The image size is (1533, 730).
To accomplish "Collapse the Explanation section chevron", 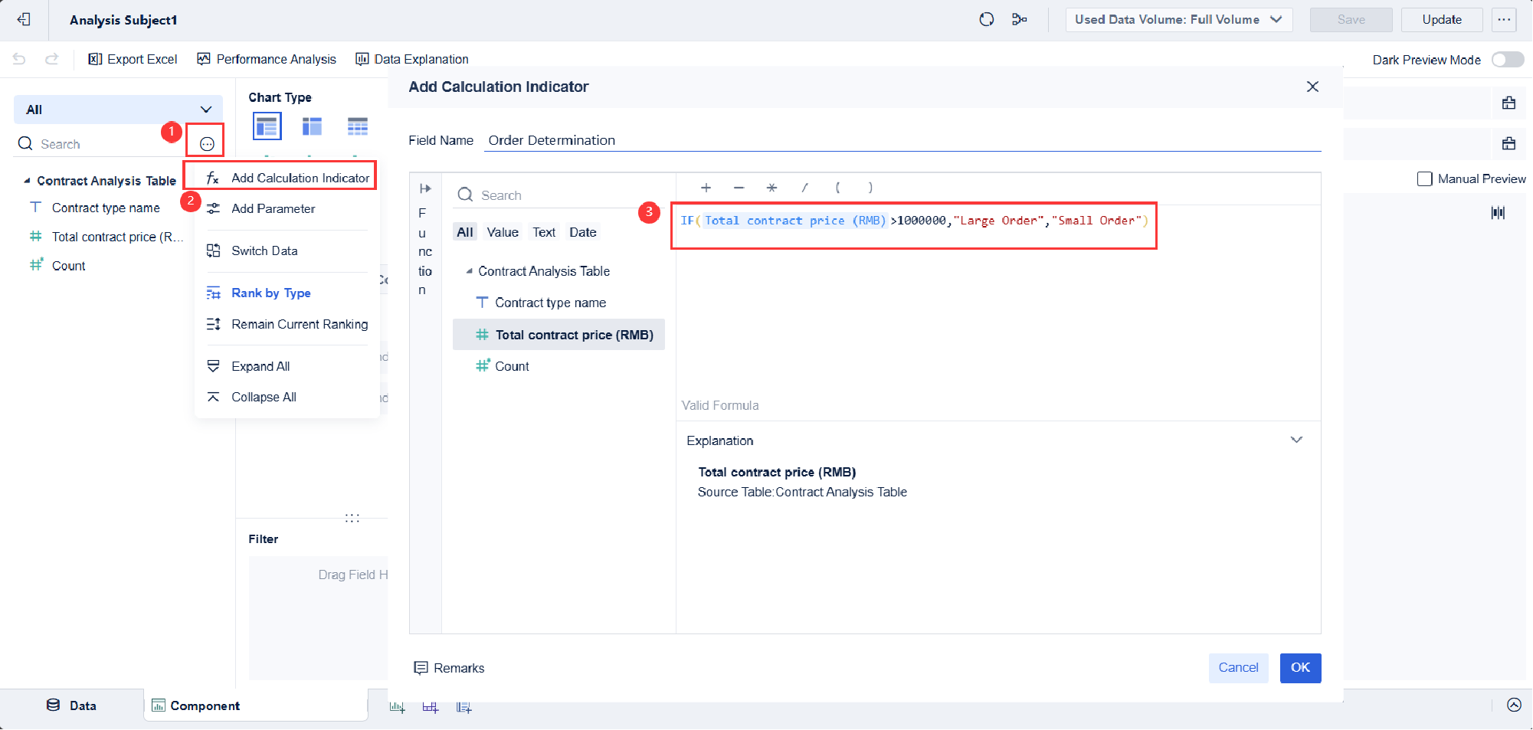I will coord(1297,440).
